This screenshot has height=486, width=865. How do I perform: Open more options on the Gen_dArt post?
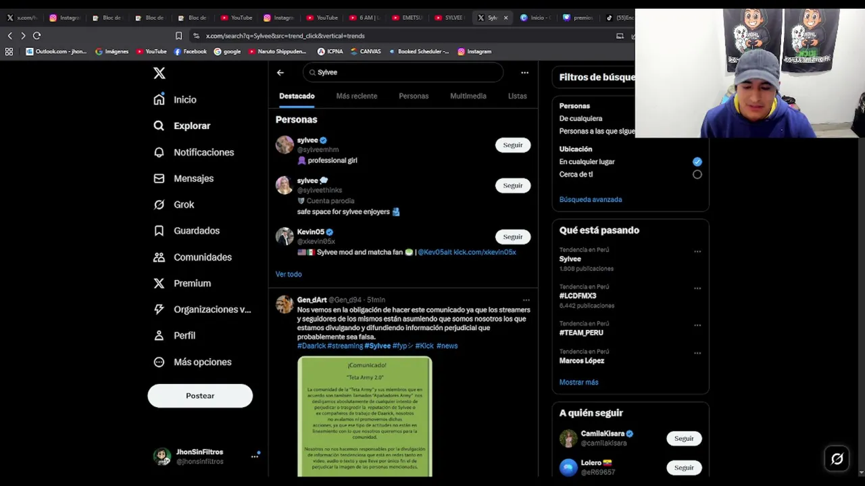(x=526, y=300)
